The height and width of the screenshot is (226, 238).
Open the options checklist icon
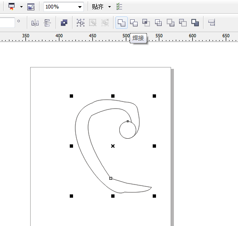[119, 7]
